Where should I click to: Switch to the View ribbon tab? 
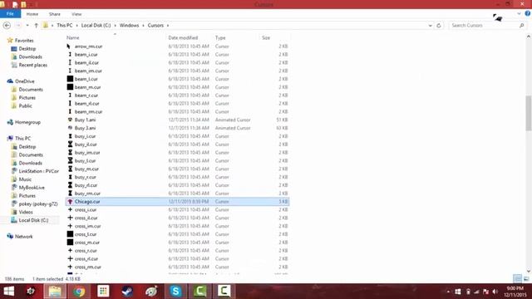coord(76,14)
